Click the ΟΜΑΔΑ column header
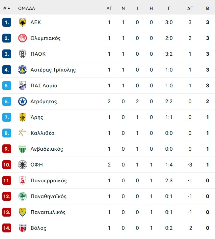 26,8
